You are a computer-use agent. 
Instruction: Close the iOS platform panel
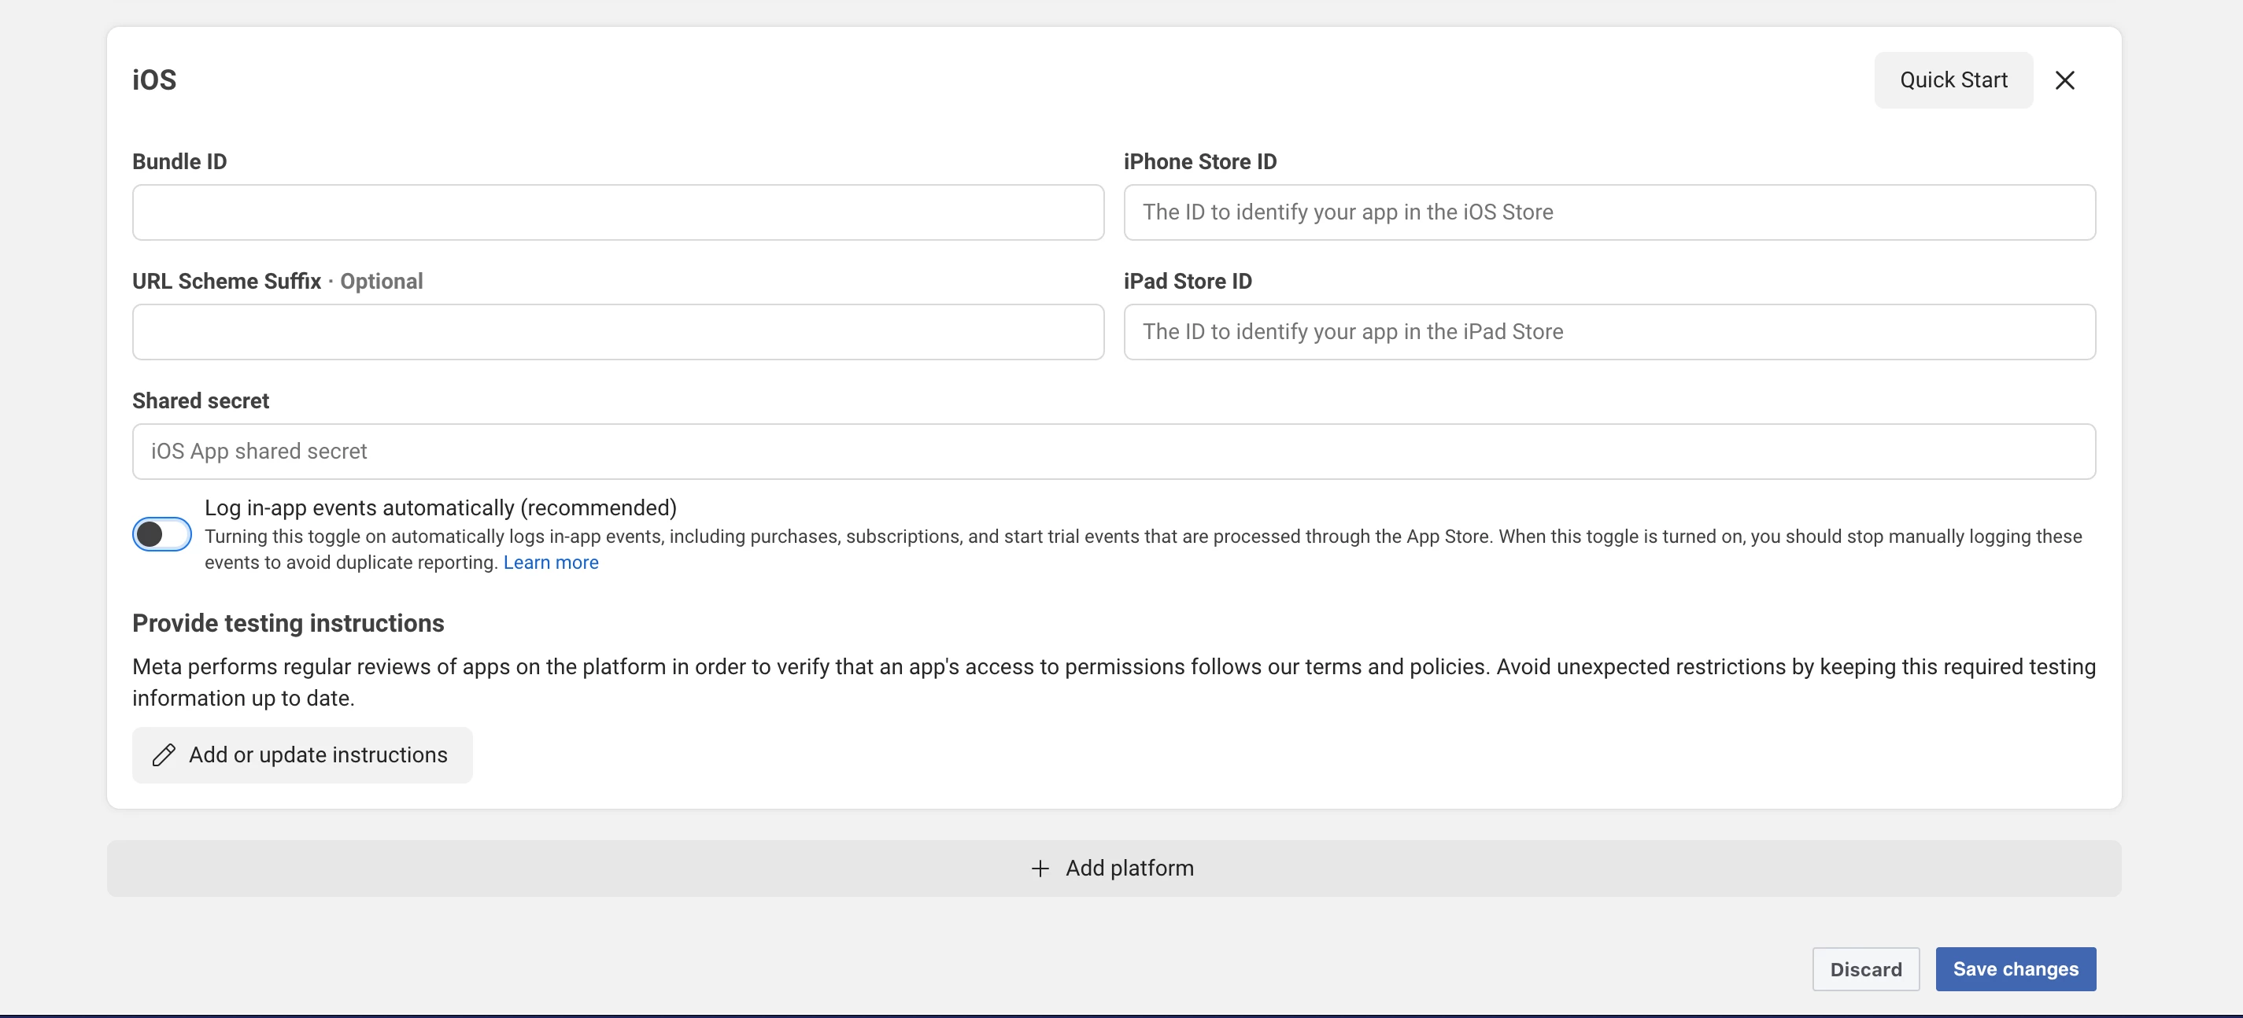2064,80
